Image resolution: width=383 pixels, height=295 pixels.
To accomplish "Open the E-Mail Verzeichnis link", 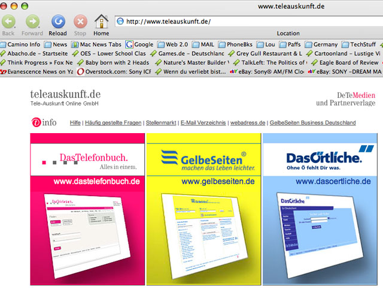I will point(203,123).
